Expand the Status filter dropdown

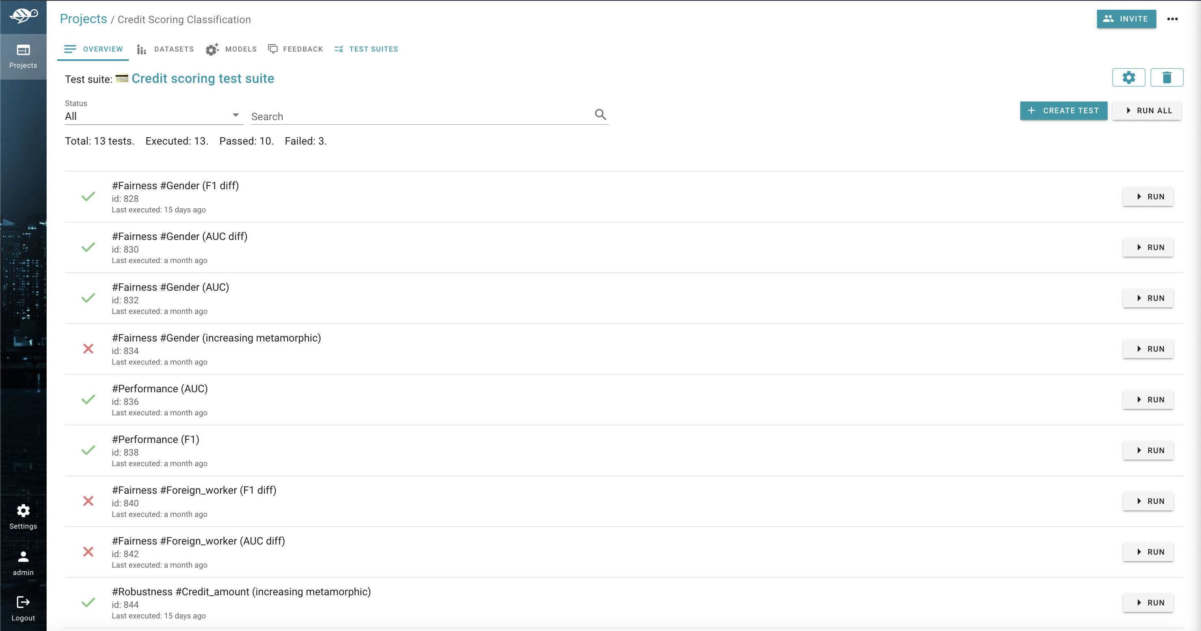[x=153, y=116]
